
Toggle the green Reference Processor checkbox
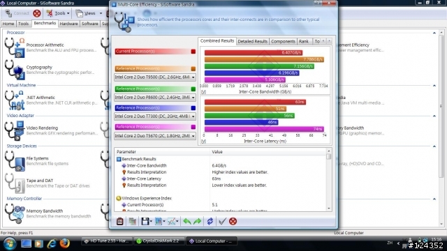pyautogui.click(x=193, y=89)
